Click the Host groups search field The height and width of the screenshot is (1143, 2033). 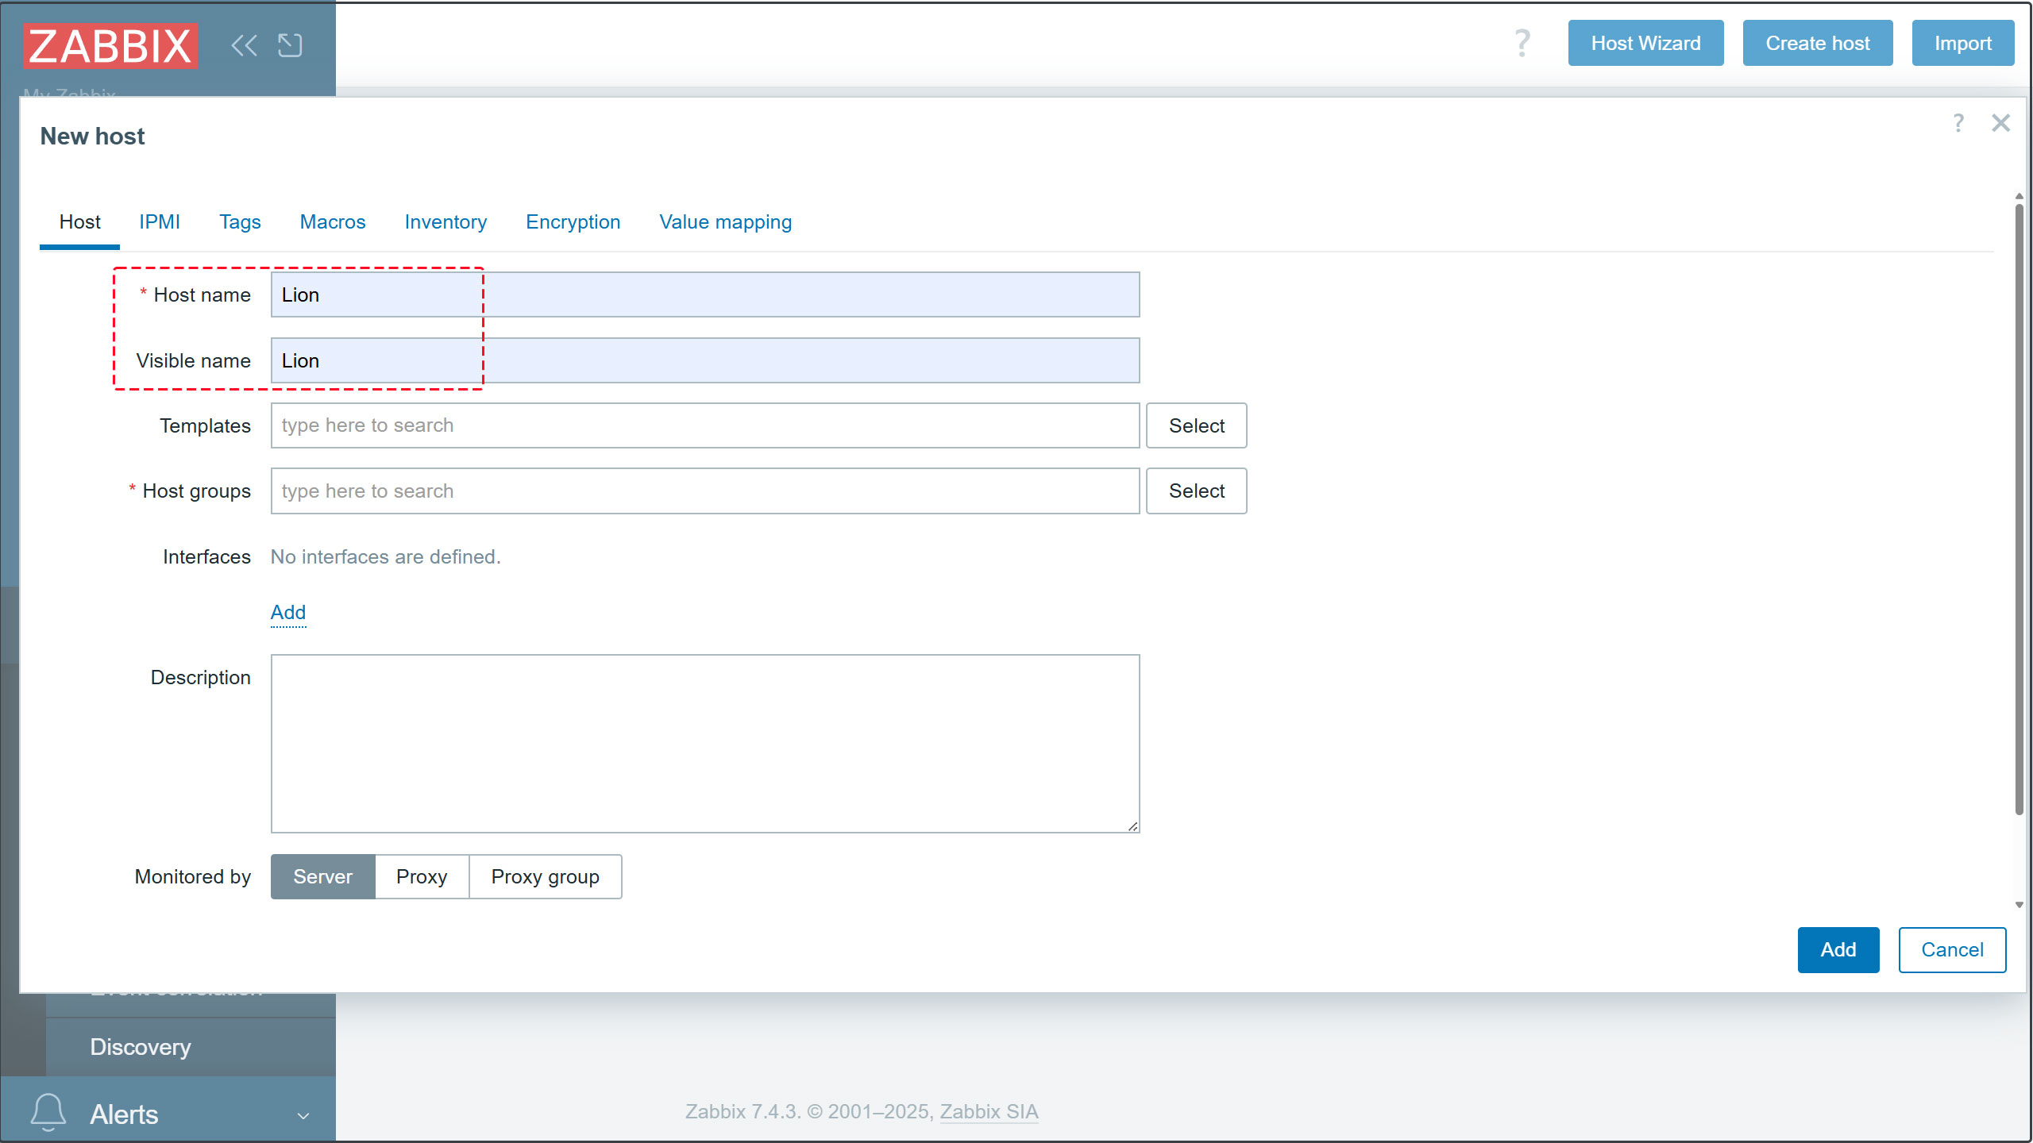point(704,491)
